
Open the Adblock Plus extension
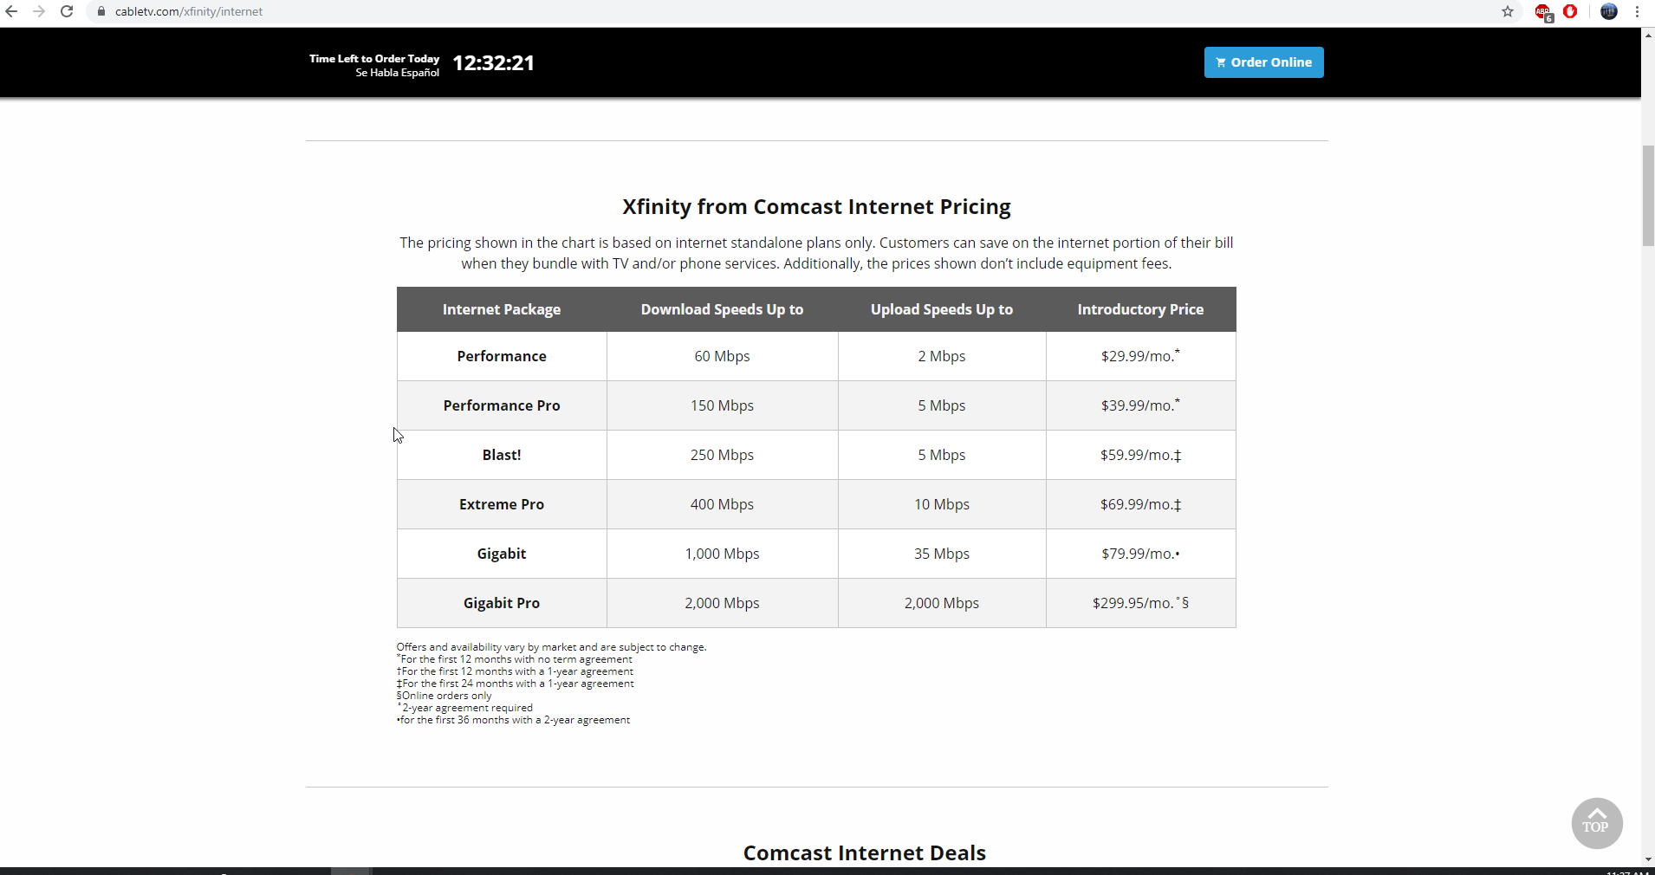coord(1543,12)
